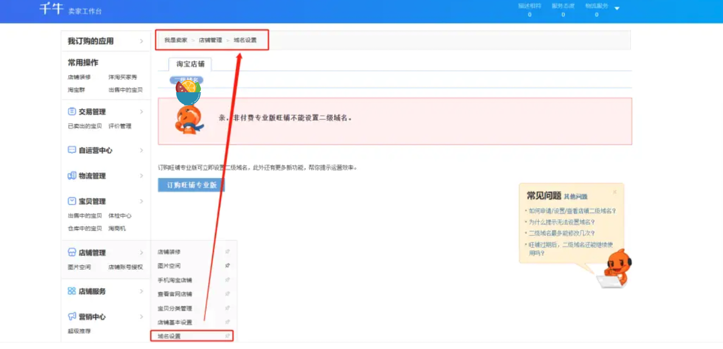
Task: Click 店铺装修 under 常用操作
Action: pyautogui.click(x=79, y=77)
